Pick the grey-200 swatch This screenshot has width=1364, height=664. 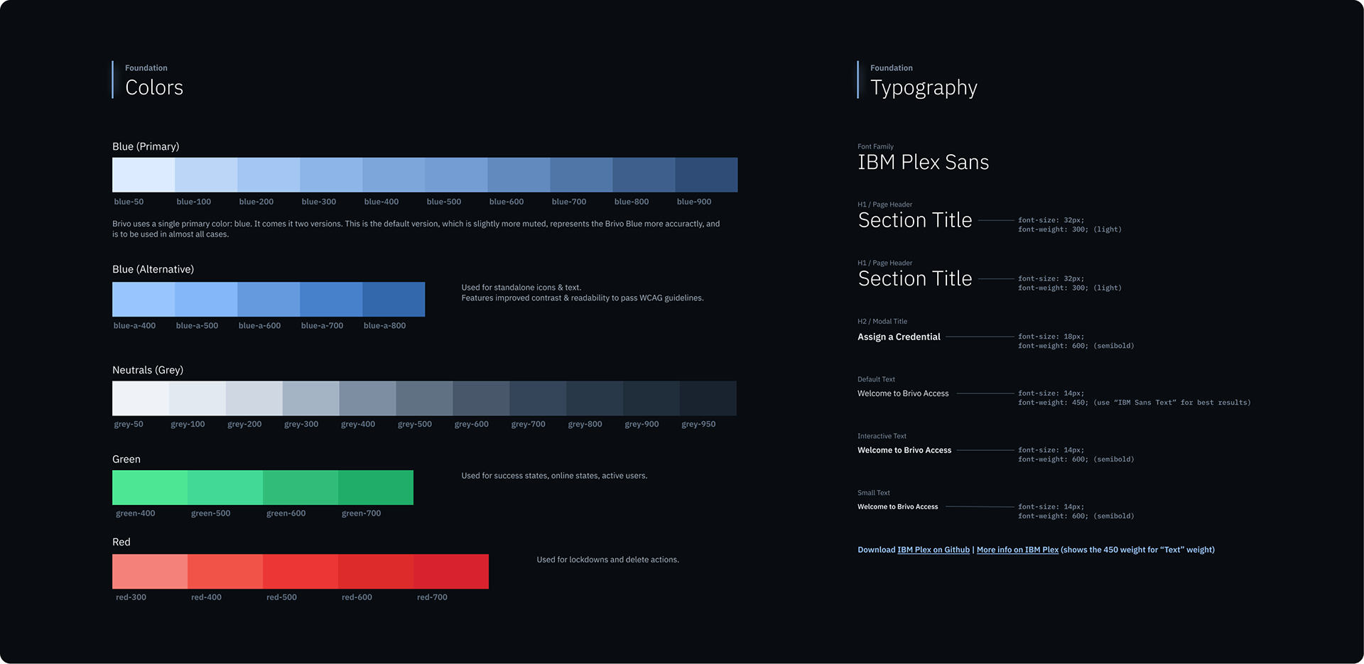click(254, 398)
